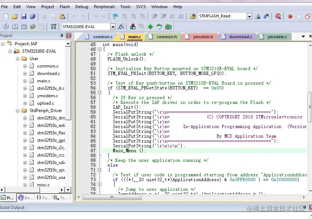The width and height of the screenshot is (312, 219).
Task: Pin the Project panel with the pushpin
Action: tap(62, 36)
